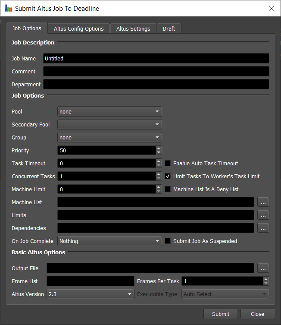This screenshot has height=325, width=281.
Task: Click into the Department field
Action: coord(156,84)
